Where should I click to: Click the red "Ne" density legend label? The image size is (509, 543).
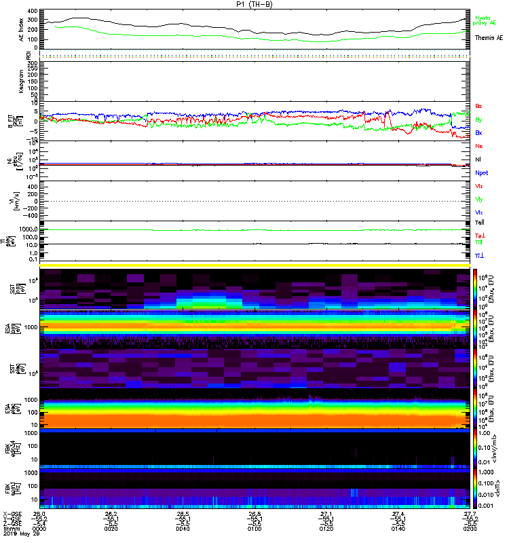pos(479,146)
